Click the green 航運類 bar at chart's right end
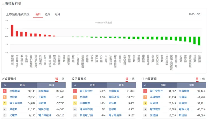209x121 pixels. click(x=199, y=41)
